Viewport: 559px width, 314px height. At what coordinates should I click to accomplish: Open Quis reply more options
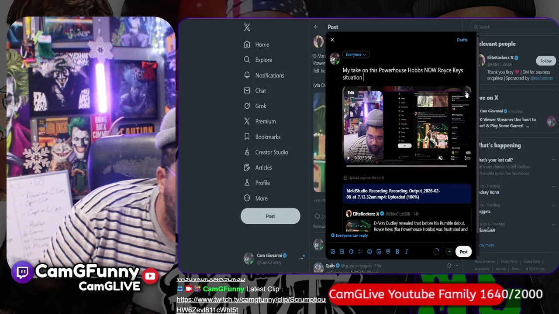[456, 266]
